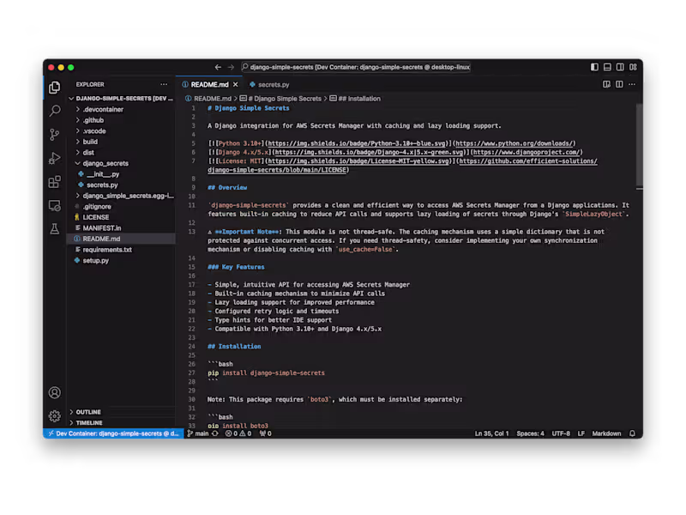The height and width of the screenshot is (515, 686).
Task: Expand the .github folder
Action: tap(121, 120)
